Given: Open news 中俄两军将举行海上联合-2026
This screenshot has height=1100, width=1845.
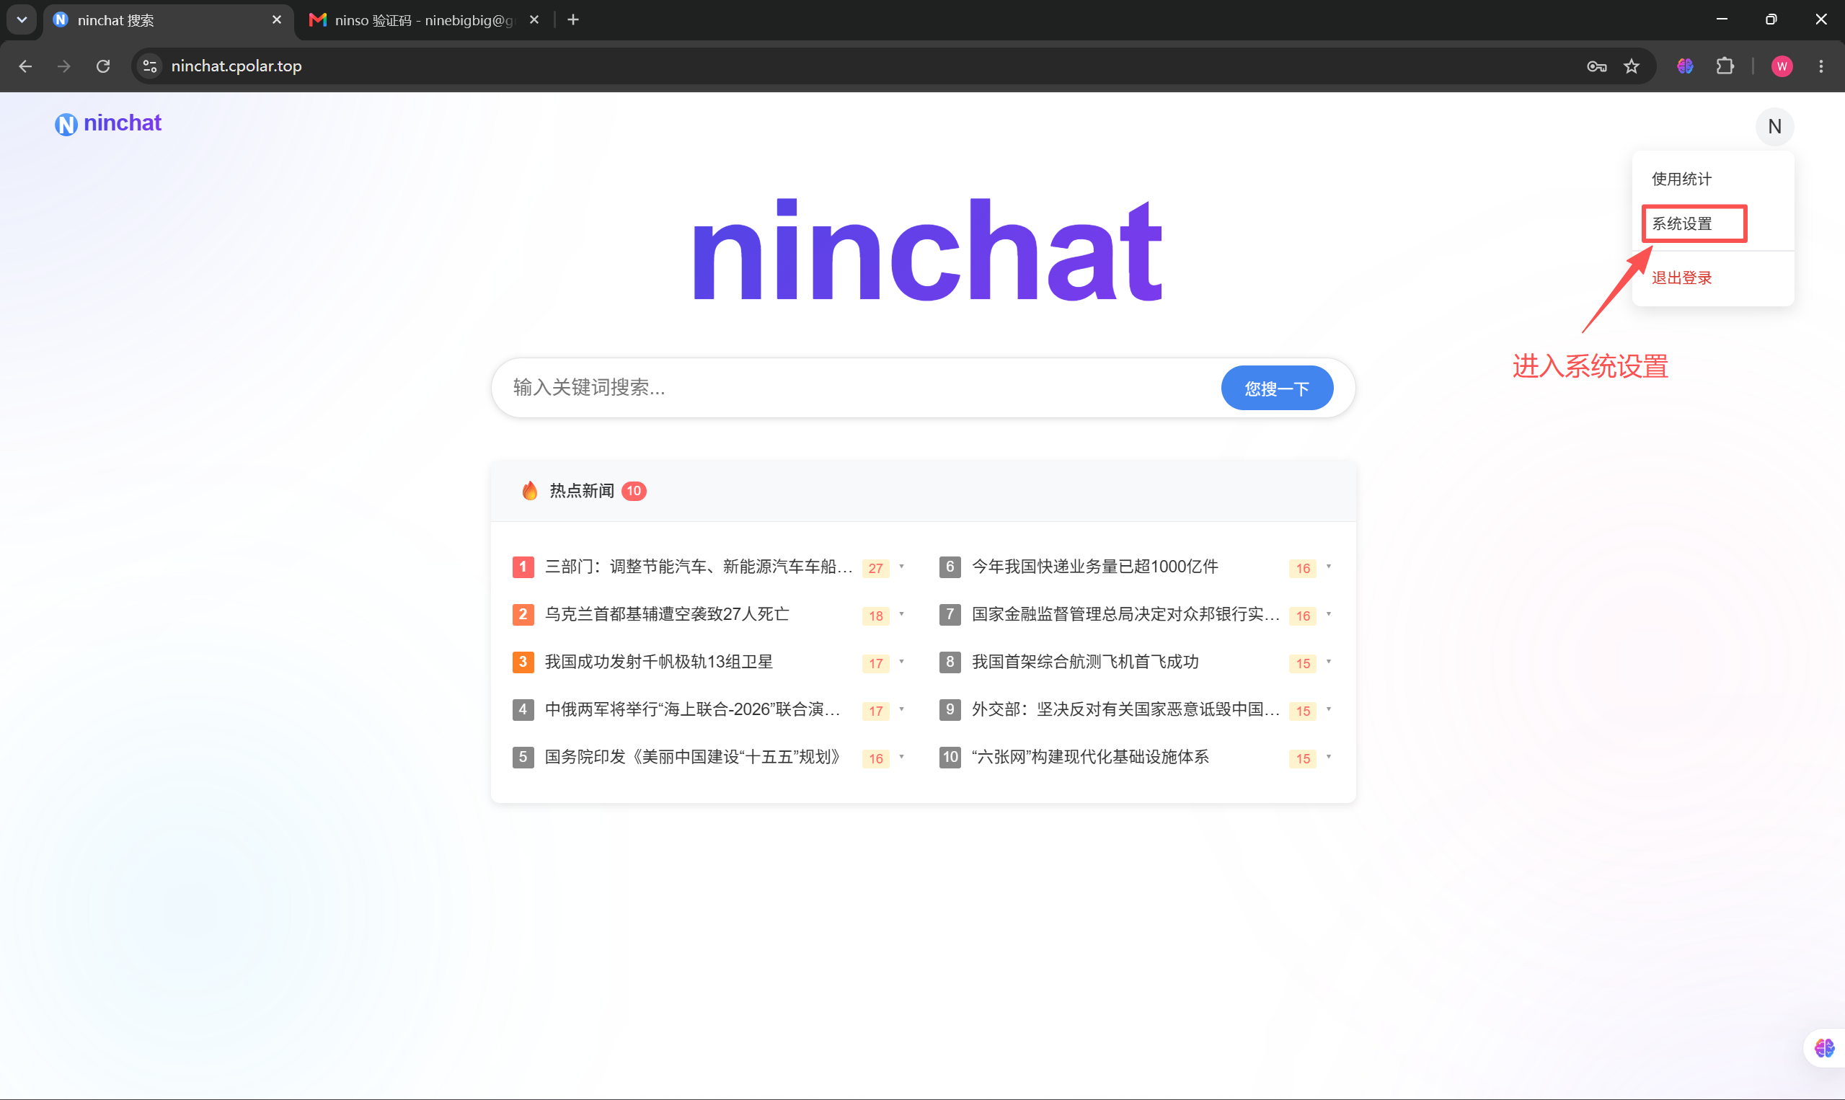Looking at the screenshot, I should coord(692,709).
